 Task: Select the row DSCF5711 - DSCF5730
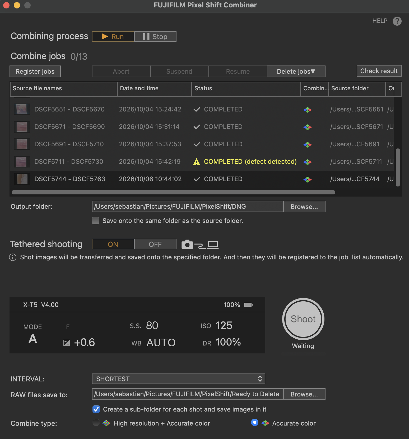(202, 162)
